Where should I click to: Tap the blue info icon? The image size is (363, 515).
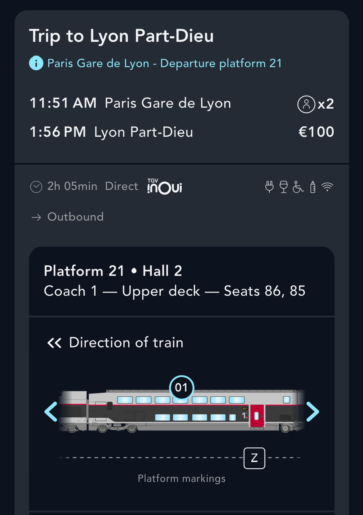point(36,63)
